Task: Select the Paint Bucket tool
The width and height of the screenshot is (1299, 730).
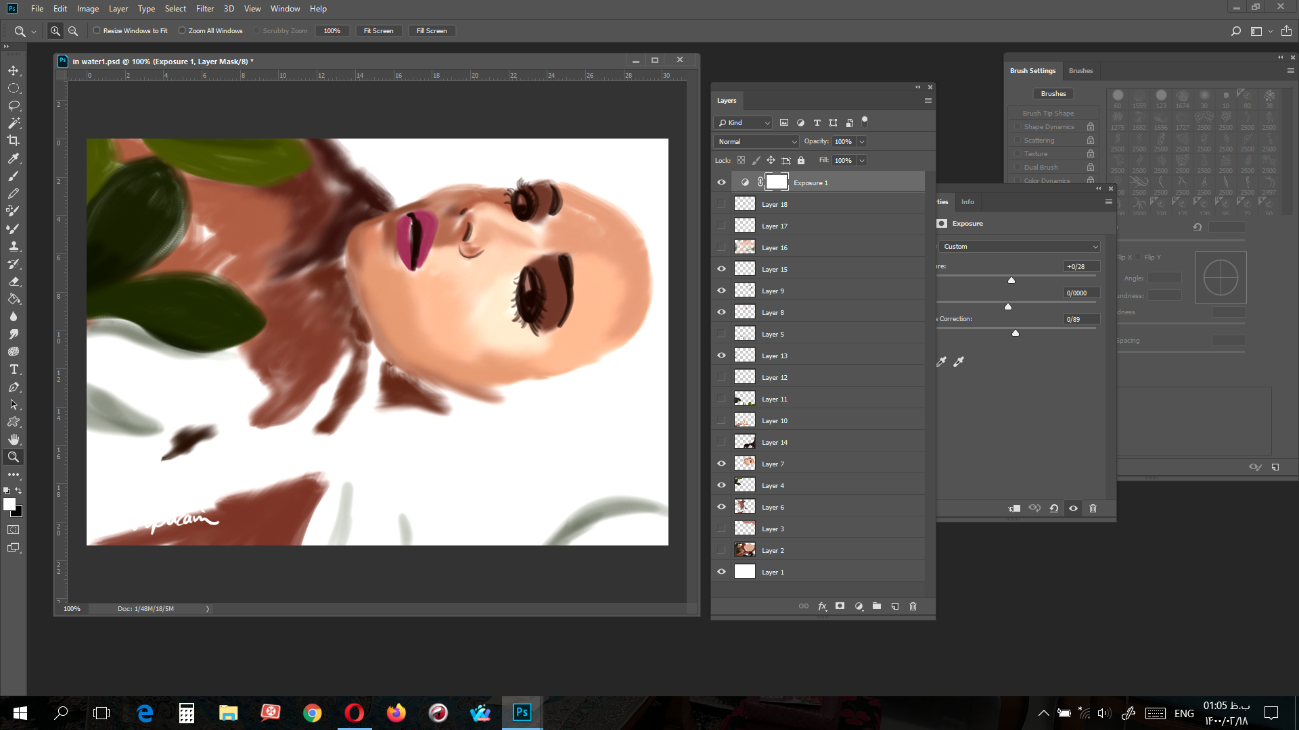Action: pos(14,299)
